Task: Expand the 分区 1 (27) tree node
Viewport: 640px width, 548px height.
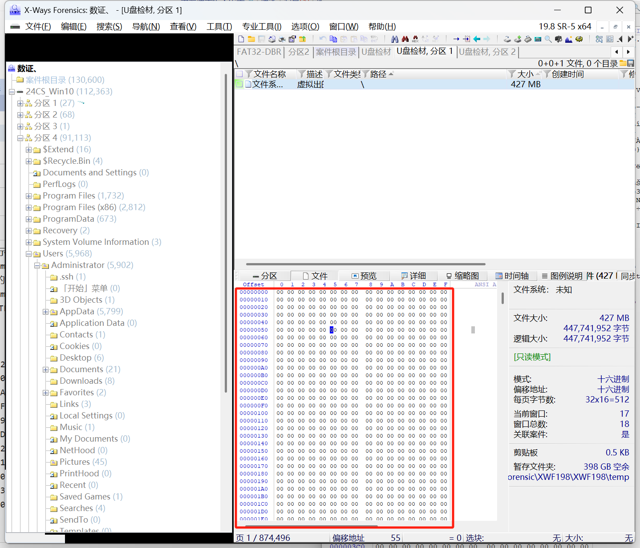Action: coord(20,103)
